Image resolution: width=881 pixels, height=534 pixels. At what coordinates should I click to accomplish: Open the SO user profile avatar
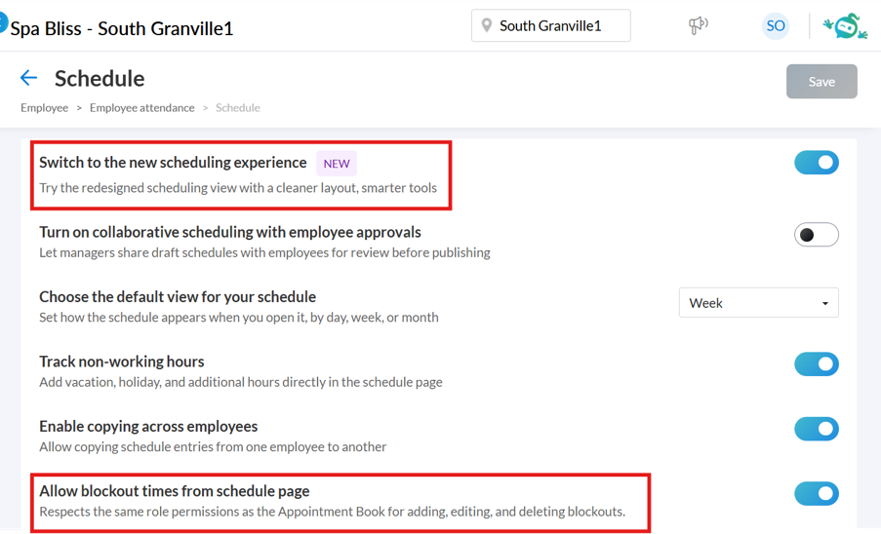(776, 25)
